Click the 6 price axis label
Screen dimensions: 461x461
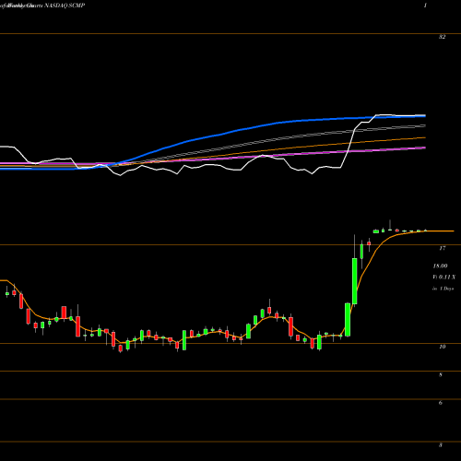(441, 403)
